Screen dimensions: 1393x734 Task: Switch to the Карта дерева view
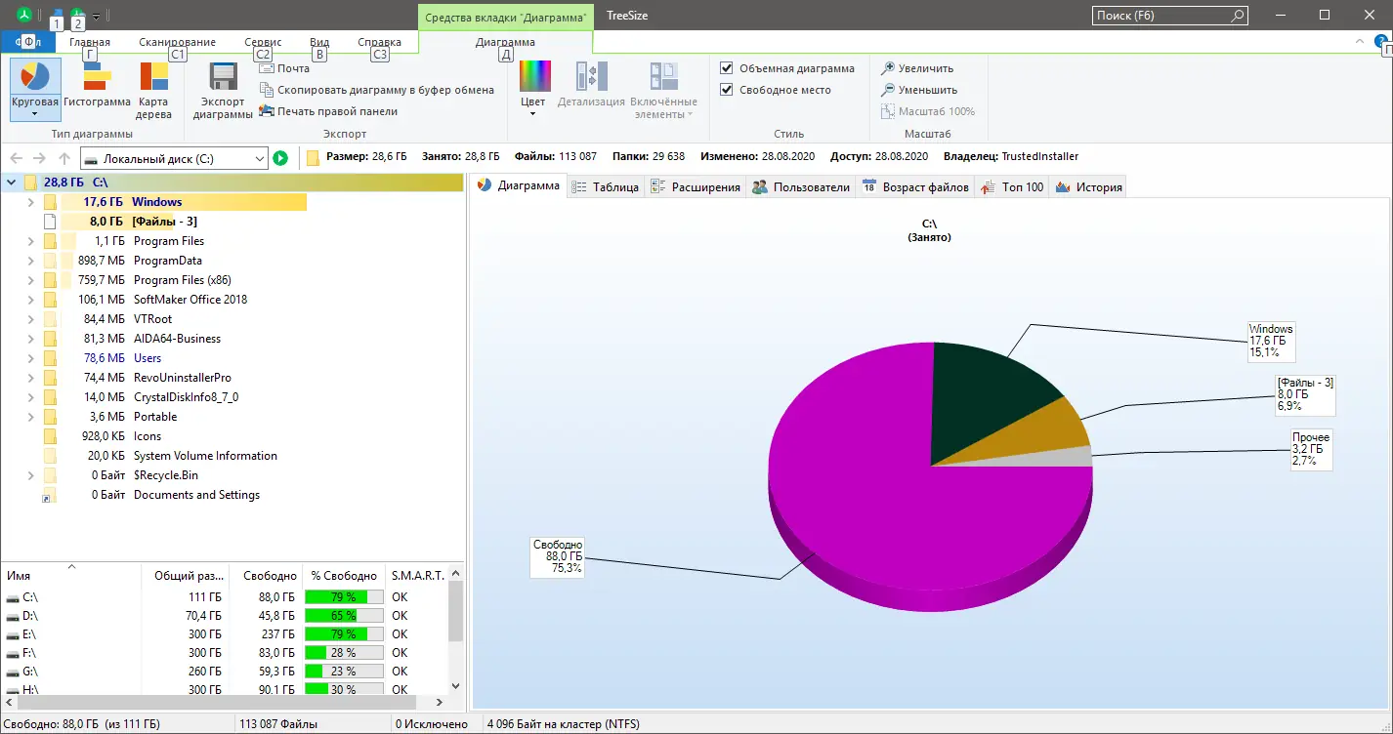151,88
